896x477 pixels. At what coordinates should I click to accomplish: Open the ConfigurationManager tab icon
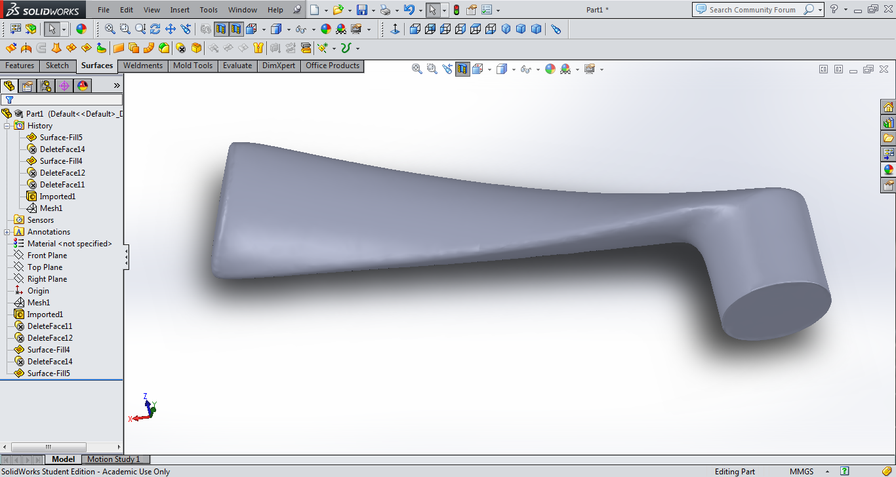[46, 86]
